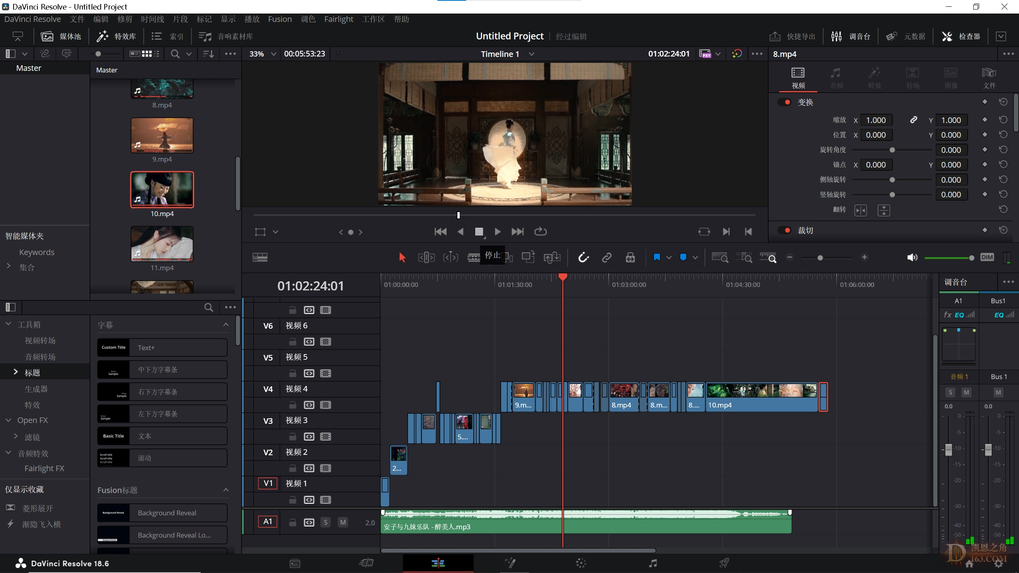Switch Inspector to 音频 tab

836,78
